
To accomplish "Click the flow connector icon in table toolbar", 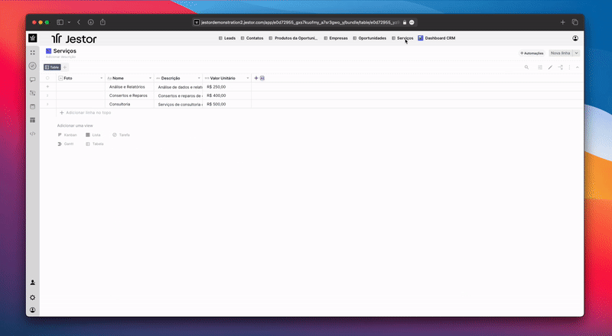I will point(561,67).
